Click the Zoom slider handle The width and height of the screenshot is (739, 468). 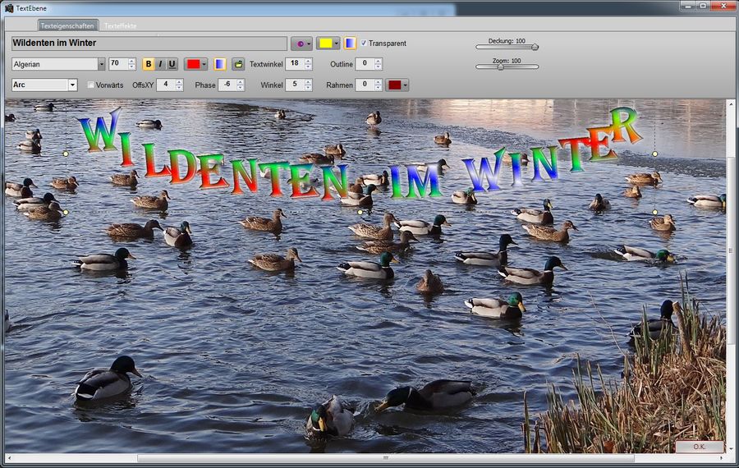pos(500,67)
